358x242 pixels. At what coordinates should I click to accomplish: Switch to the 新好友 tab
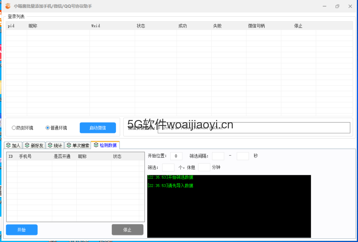pyautogui.click(x=34, y=145)
